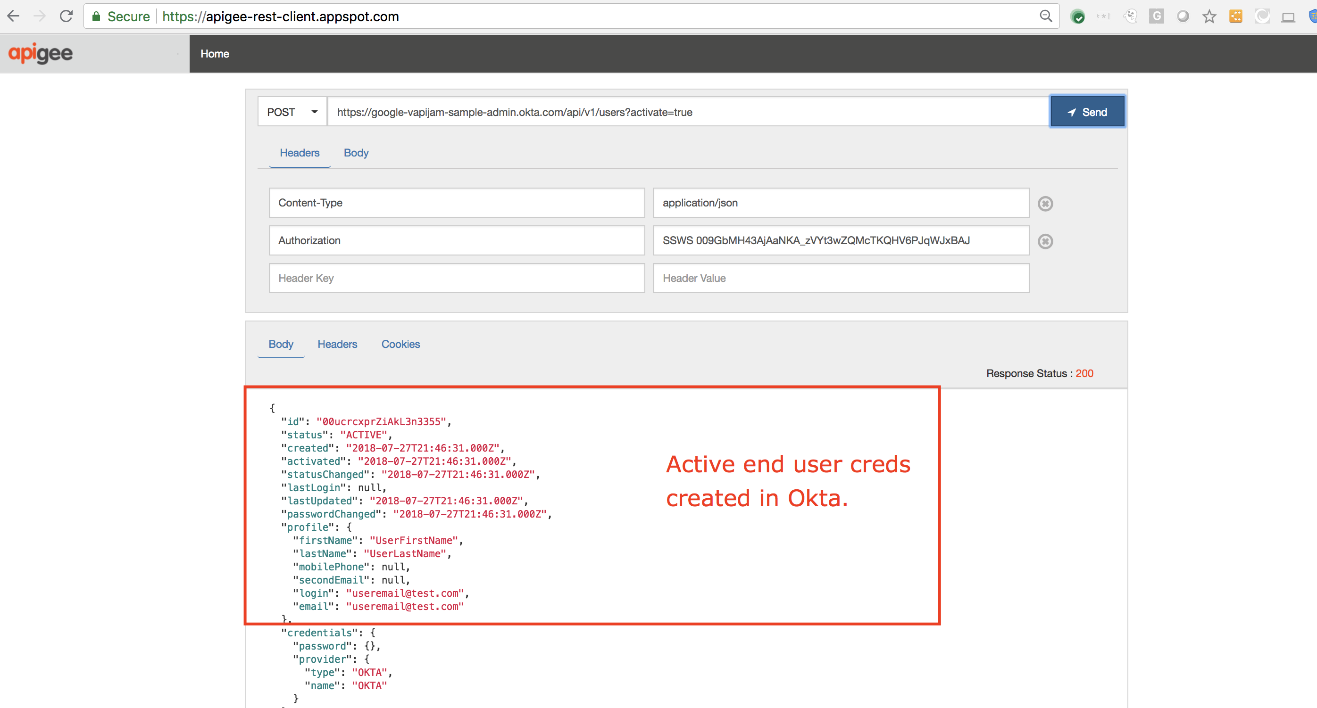Click the "UserLastName" value in response
This screenshot has height=708, width=1317.
[405, 554]
